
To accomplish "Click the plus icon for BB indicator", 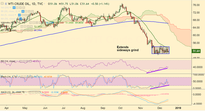I will tap(29, 11).
